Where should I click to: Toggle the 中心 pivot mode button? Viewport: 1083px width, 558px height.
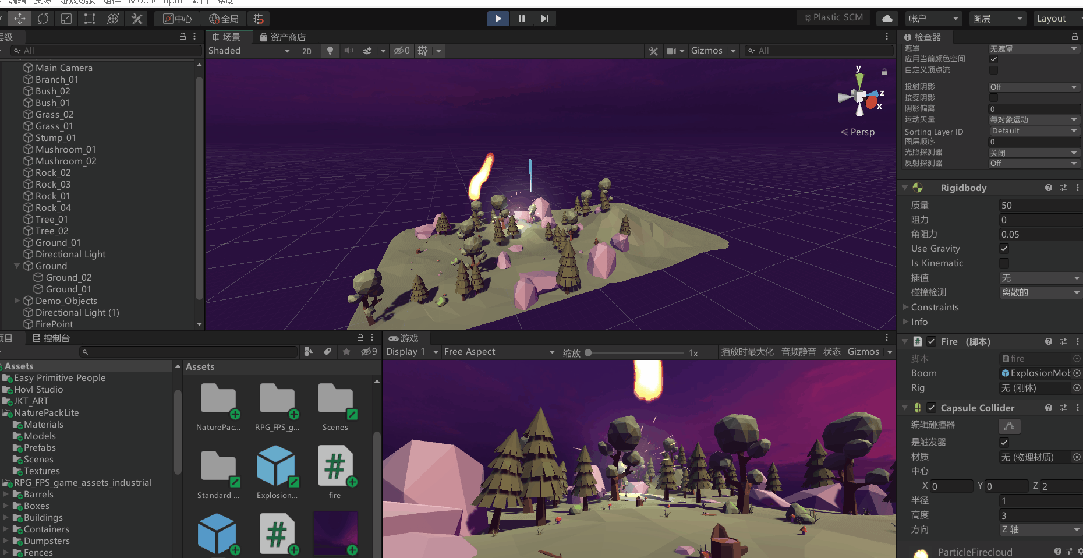tap(178, 19)
